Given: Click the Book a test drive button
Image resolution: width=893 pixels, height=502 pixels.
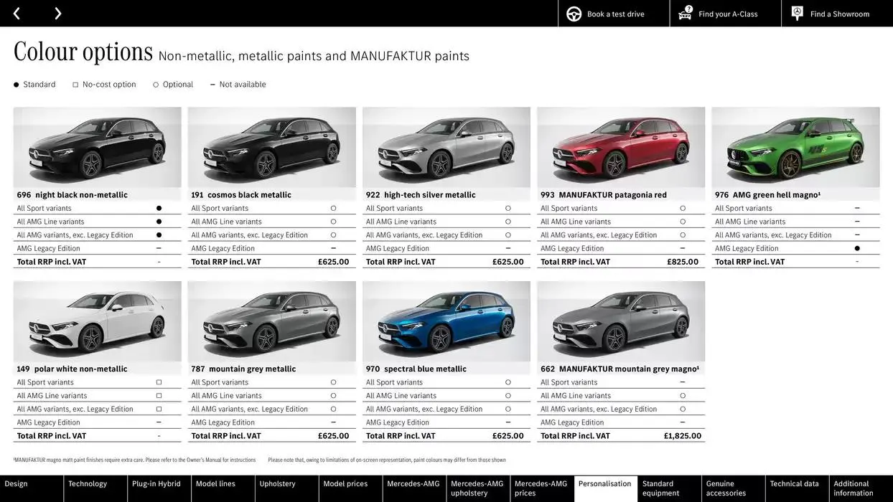Looking at the screenshot, I should click(x=613, y=13).
